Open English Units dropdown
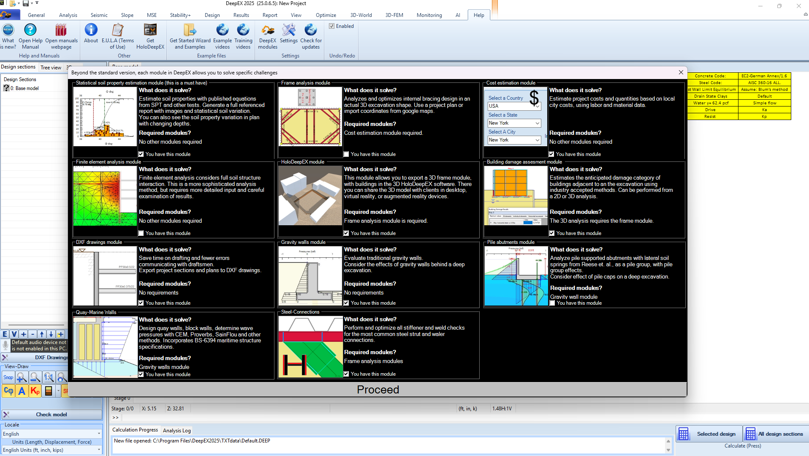Viewport: 809px width, 456px height. pos(52,450)
